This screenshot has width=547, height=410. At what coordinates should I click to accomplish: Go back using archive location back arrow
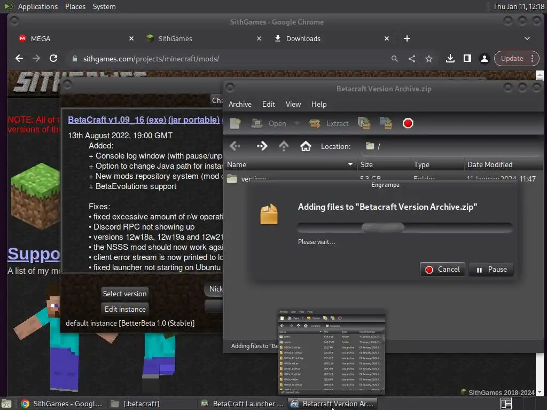(235, 146)
